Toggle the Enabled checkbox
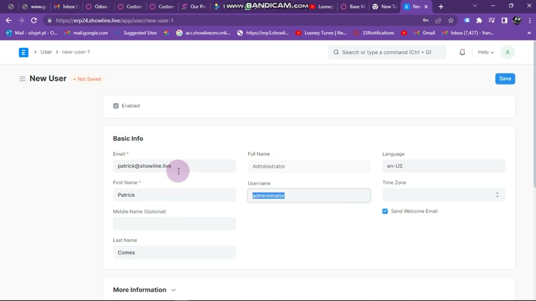Screen dimensions: 536x301 click(x=116, y=106)
